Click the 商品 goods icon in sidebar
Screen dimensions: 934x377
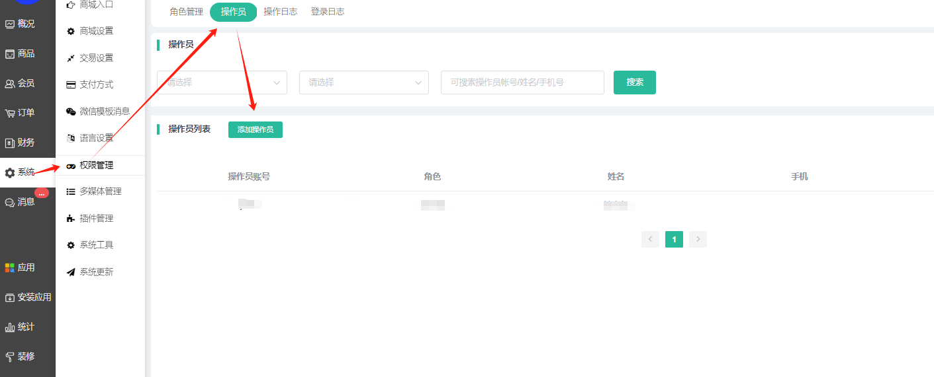(10, 54)
